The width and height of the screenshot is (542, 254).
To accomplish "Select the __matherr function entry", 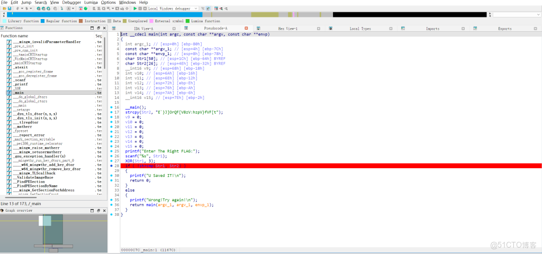I will click(55, 127).
